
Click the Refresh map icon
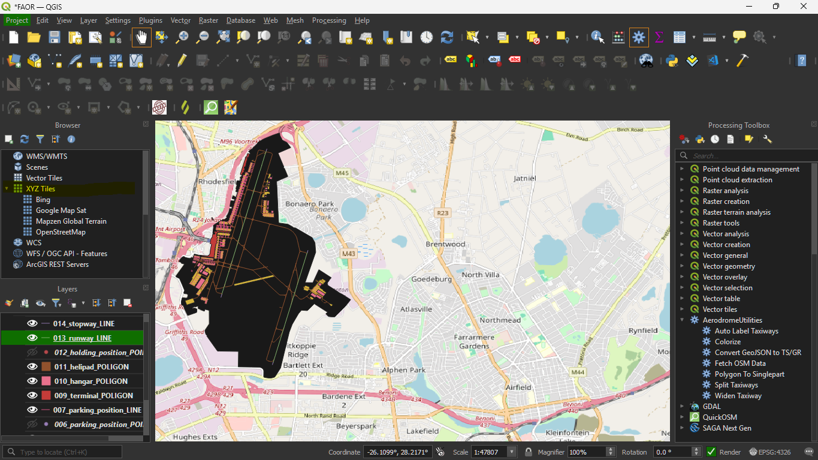click(446, 37)
